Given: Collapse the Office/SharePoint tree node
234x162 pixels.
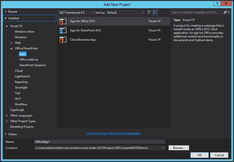Looking at the screenshot, I should pos(11,49).
